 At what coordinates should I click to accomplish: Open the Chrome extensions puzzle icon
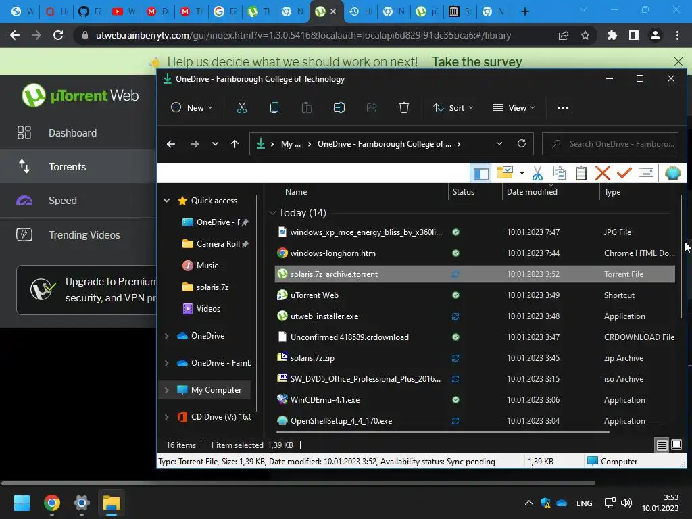[x=612, y=35]
